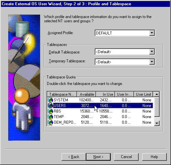Click the 2048... available value for TEMP
The height and width of the screenshot is (165, 171).
pos(87,117)
